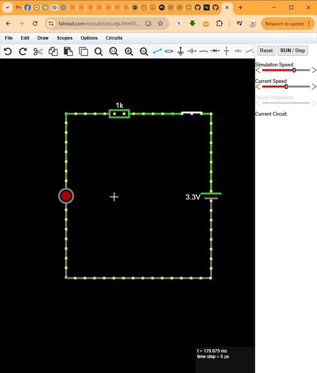Toggle the RUN / Stop button
Screen dimensions: 317x373
[x=292, y=51]
